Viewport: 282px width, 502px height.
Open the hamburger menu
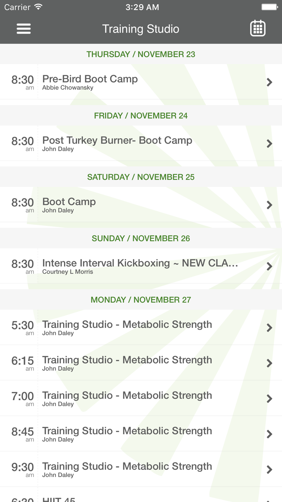coord(24,29)
